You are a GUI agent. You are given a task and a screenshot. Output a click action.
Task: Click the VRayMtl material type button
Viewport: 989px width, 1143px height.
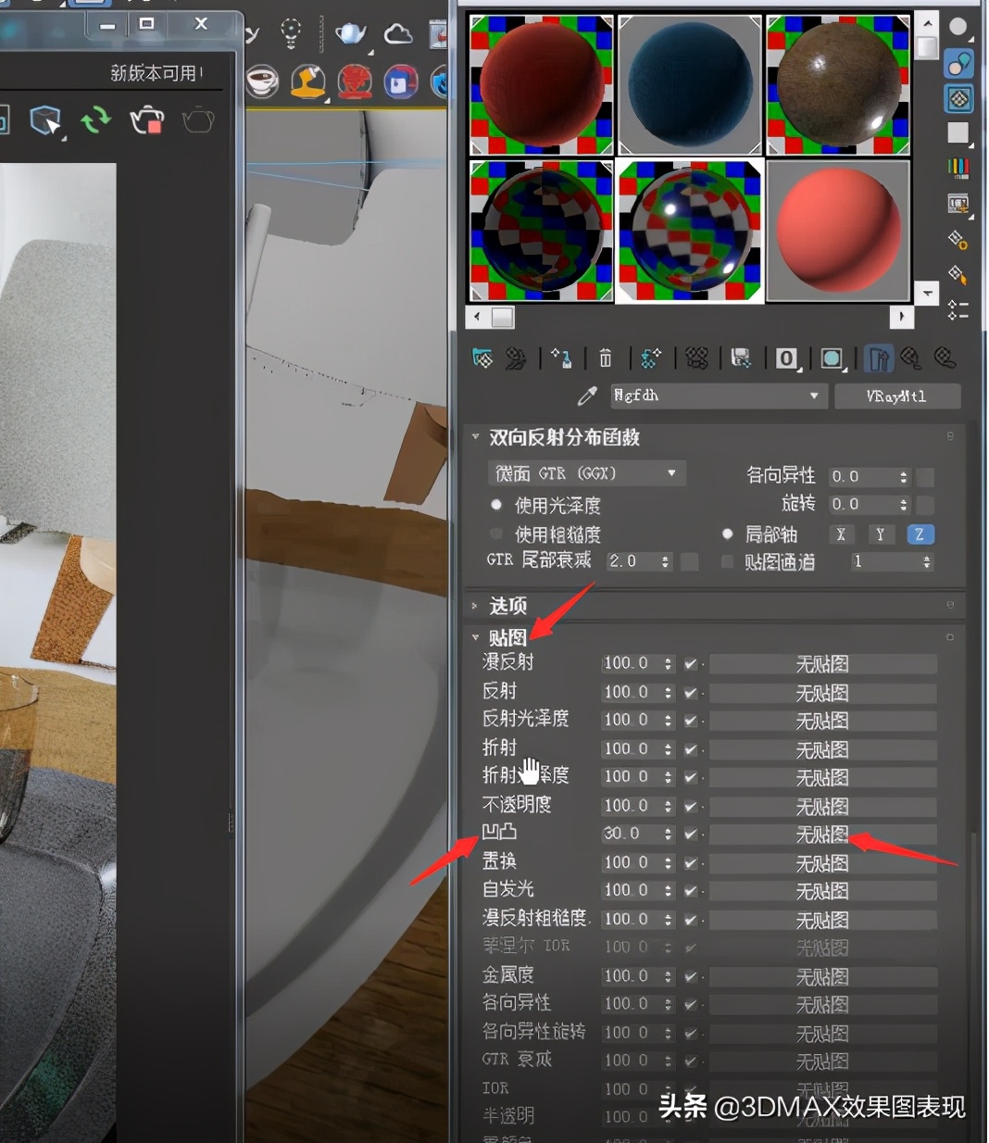[896, 396]
